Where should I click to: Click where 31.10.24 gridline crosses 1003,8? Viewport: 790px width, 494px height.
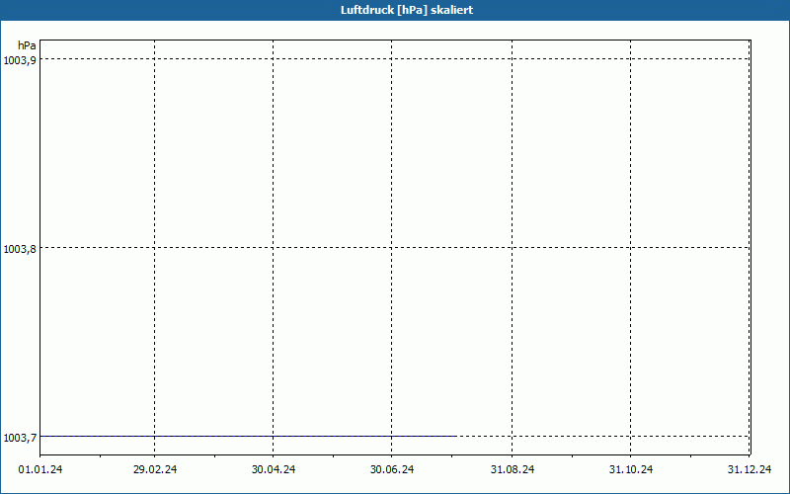click(631, 248)
